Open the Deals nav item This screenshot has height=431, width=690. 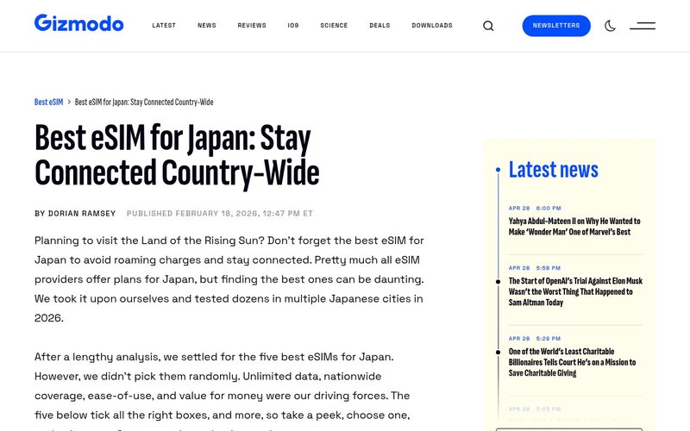[x=379, y=26]
